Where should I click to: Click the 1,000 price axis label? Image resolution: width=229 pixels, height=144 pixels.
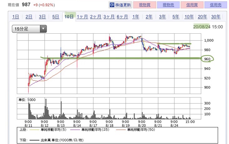click(x=209, y=41)
